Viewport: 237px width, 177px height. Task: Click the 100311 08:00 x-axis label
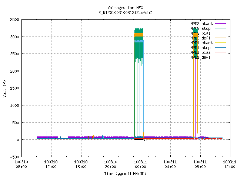[x=200, y=164]
